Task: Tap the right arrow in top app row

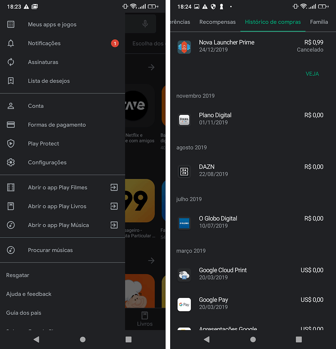Action: pyautogui.click(x=151, y=67)
